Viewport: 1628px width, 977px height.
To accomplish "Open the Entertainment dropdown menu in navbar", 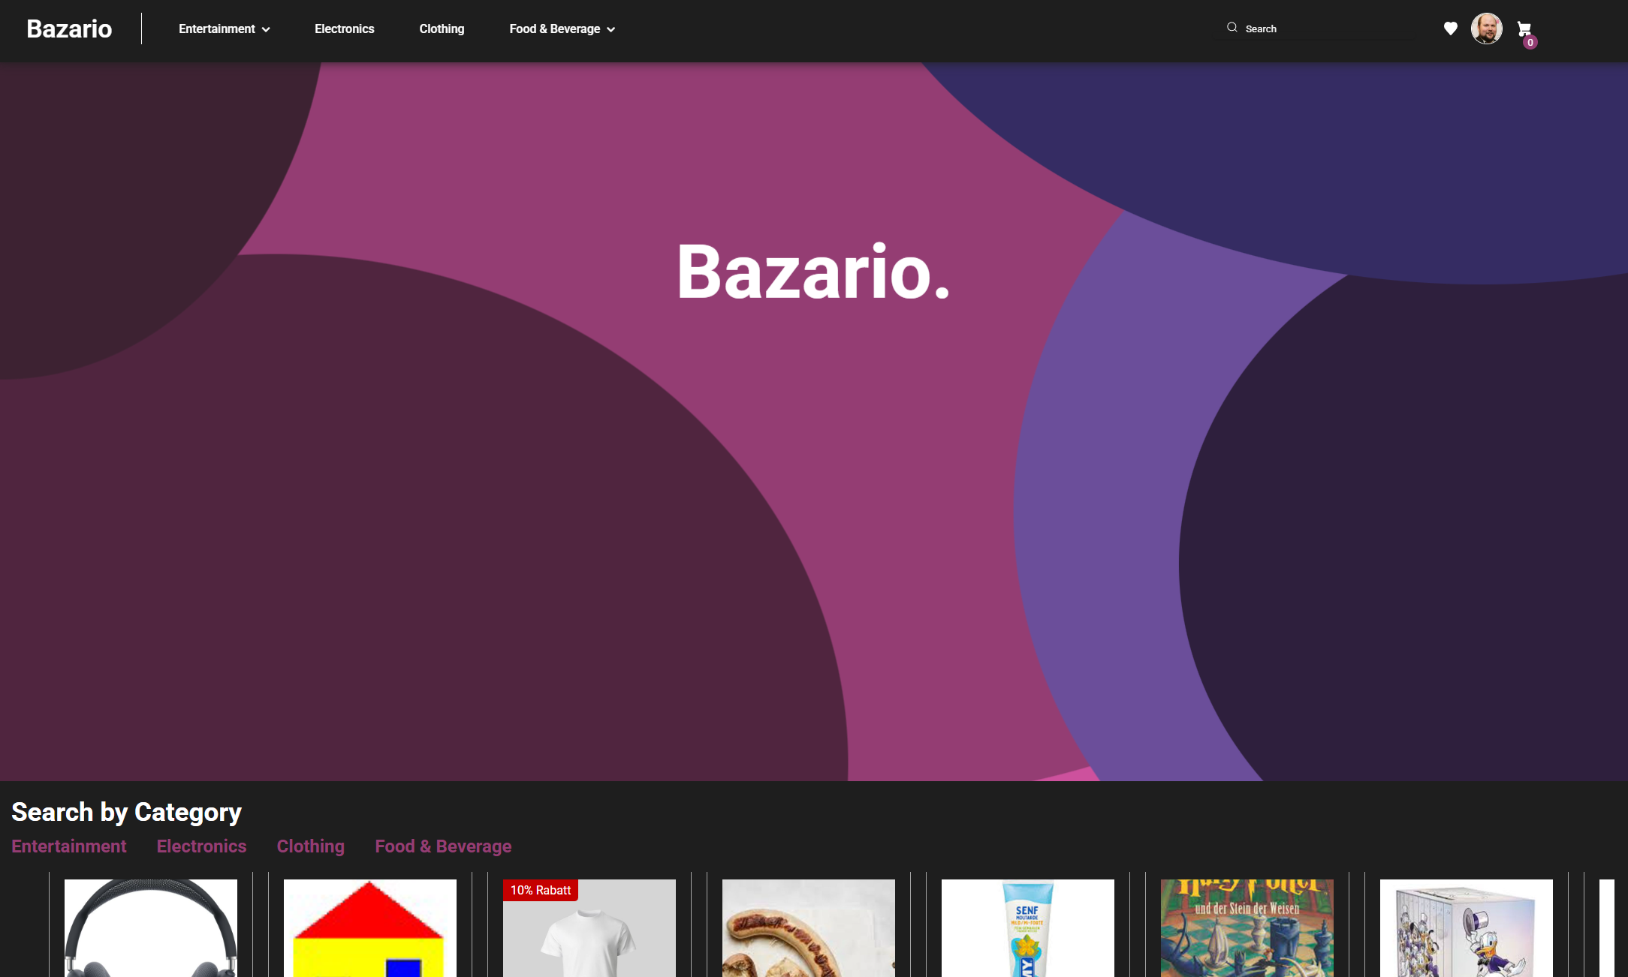I will click(224, 29).
